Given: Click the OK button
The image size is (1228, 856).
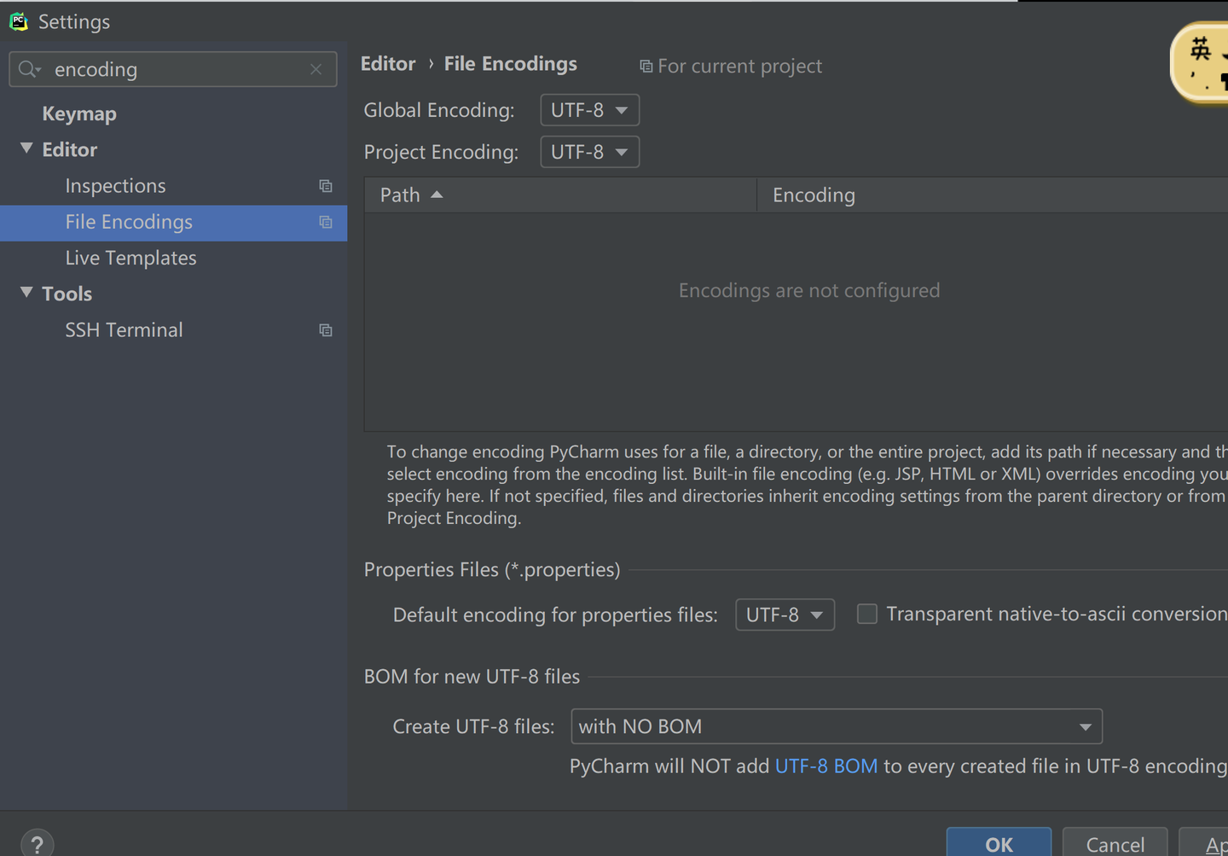Looking at the screenshot, I should point(999,844).
